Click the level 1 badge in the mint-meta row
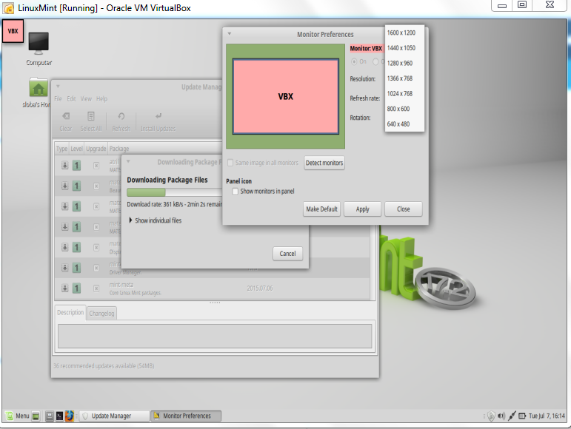Image resolution: width=571 pixels, height=429 pixels. [x=76, y=288]
